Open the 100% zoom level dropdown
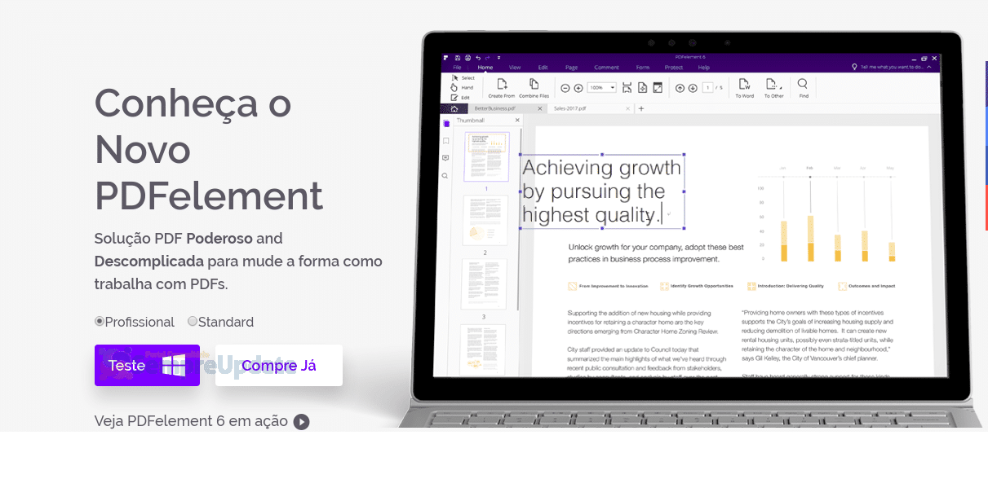 602,88
